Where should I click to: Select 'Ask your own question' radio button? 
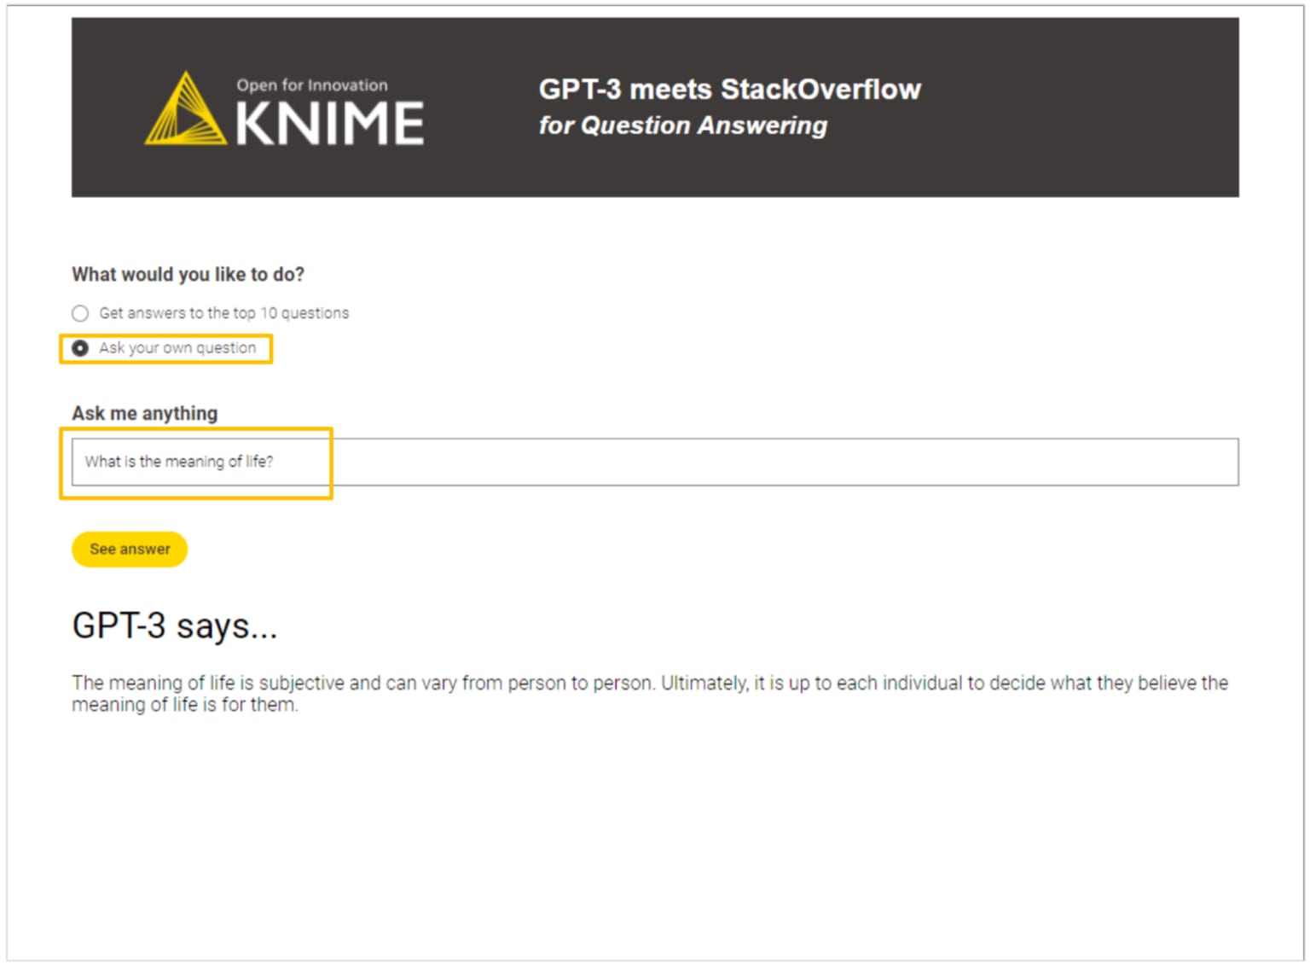(x=80, y=348)
